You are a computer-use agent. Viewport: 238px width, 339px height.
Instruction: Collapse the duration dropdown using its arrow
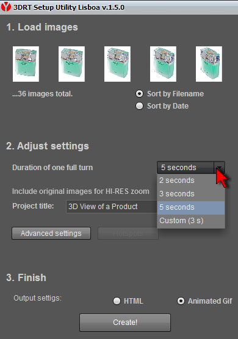pos(220,168)
